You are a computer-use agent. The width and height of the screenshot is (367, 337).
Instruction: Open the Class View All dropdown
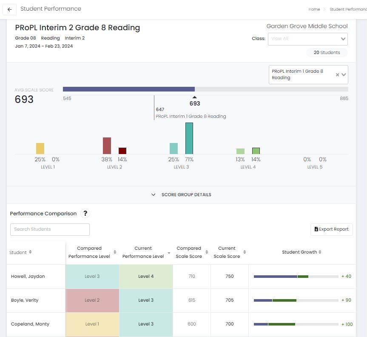point(307,39)
